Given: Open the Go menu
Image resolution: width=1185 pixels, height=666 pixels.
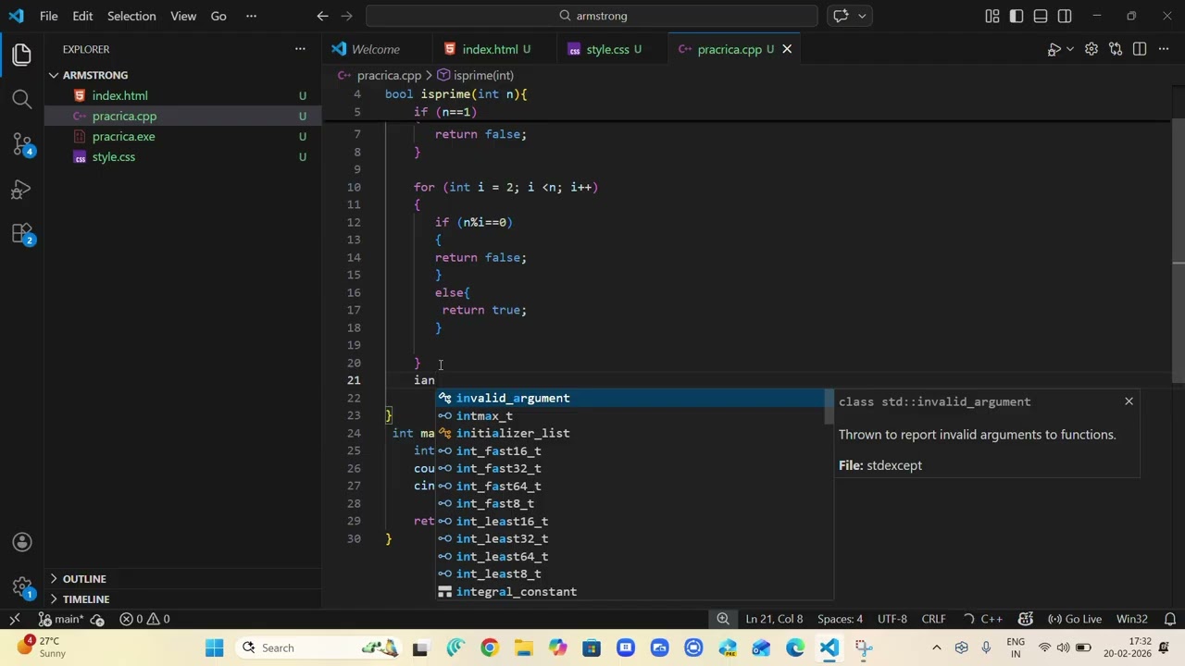Looking at the screenshot, I should pos(218,16).
